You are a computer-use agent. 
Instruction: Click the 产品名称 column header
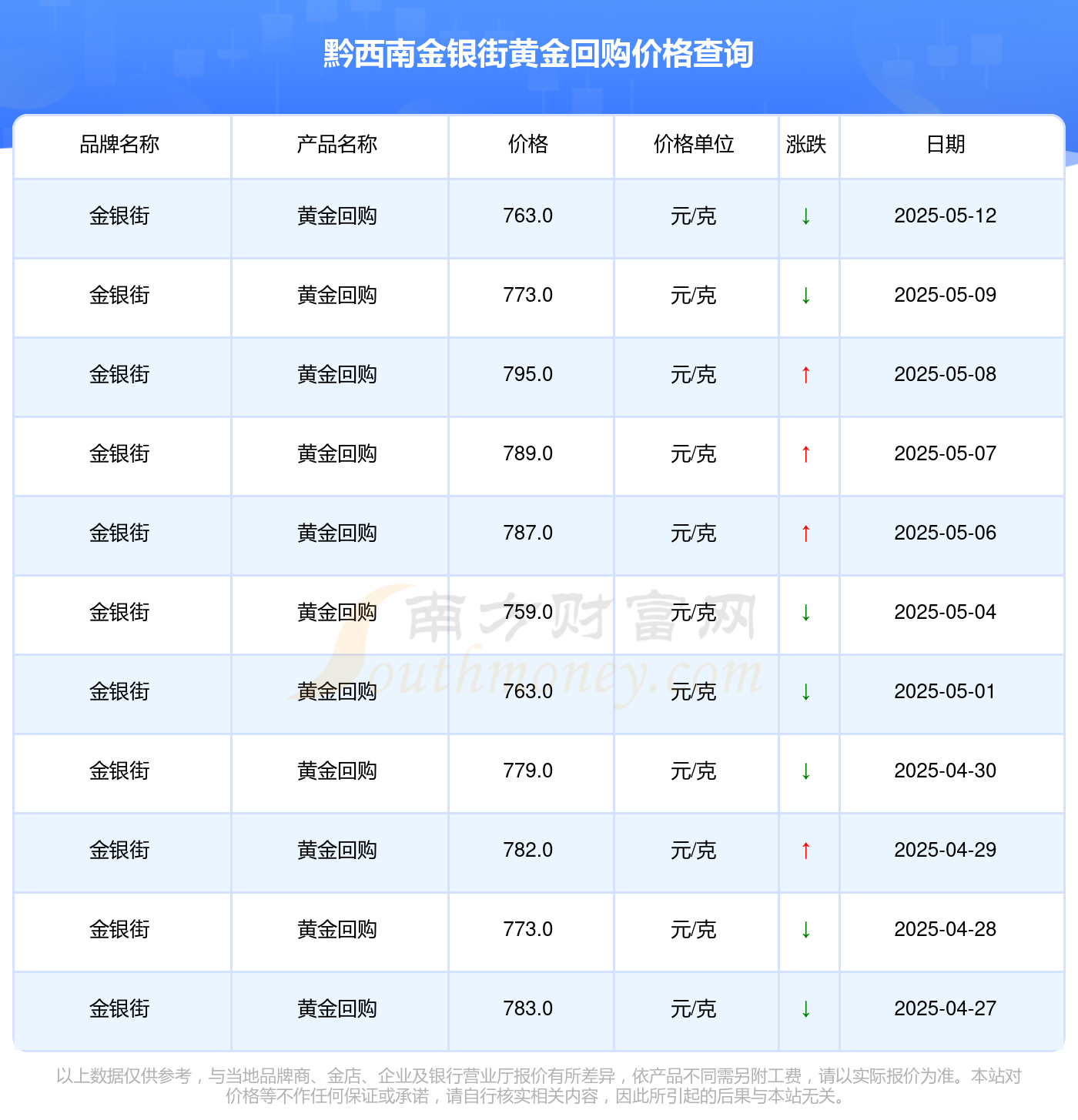[x=337, y=144]
